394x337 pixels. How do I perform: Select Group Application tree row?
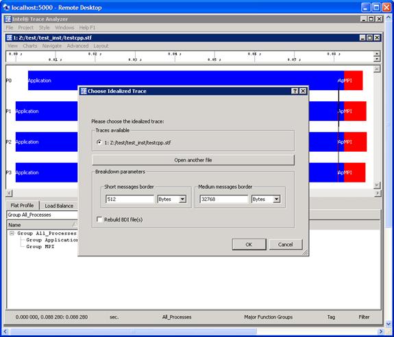pyautogui.click(x=52, y=240)
